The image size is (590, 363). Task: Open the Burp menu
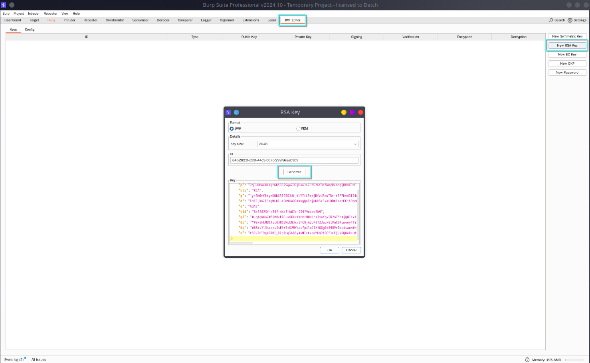[x=6, y=14]
